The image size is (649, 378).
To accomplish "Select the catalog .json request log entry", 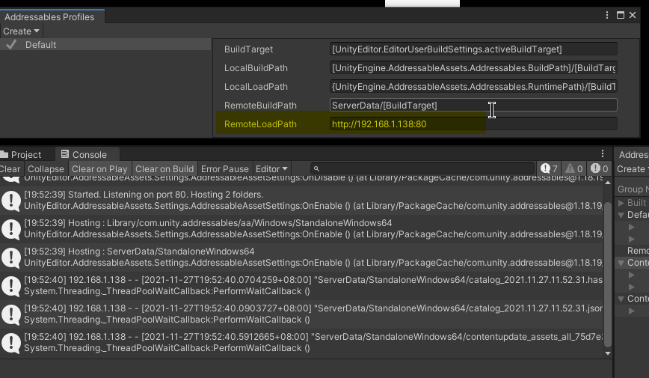I will [302, 314].
